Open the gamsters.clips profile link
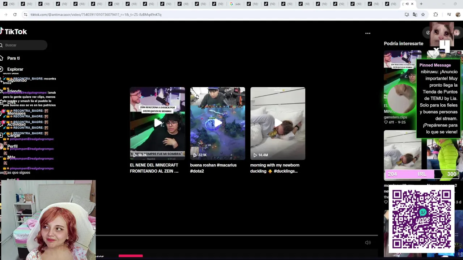Image resolution: width=463 pixels, height=260 pixels. tap(395, 117)
